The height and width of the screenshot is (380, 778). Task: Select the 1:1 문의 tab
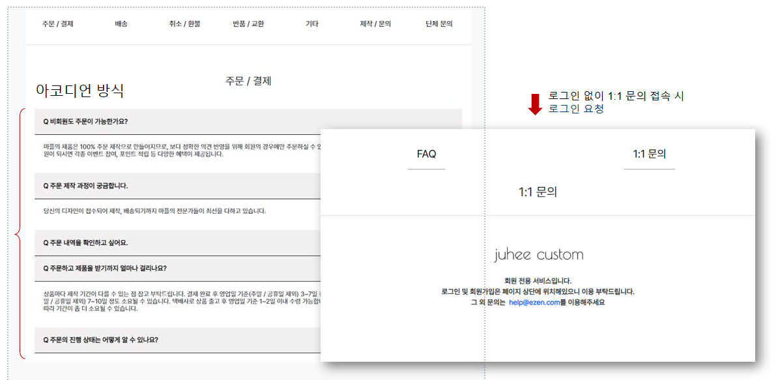(x=649, y=154)
